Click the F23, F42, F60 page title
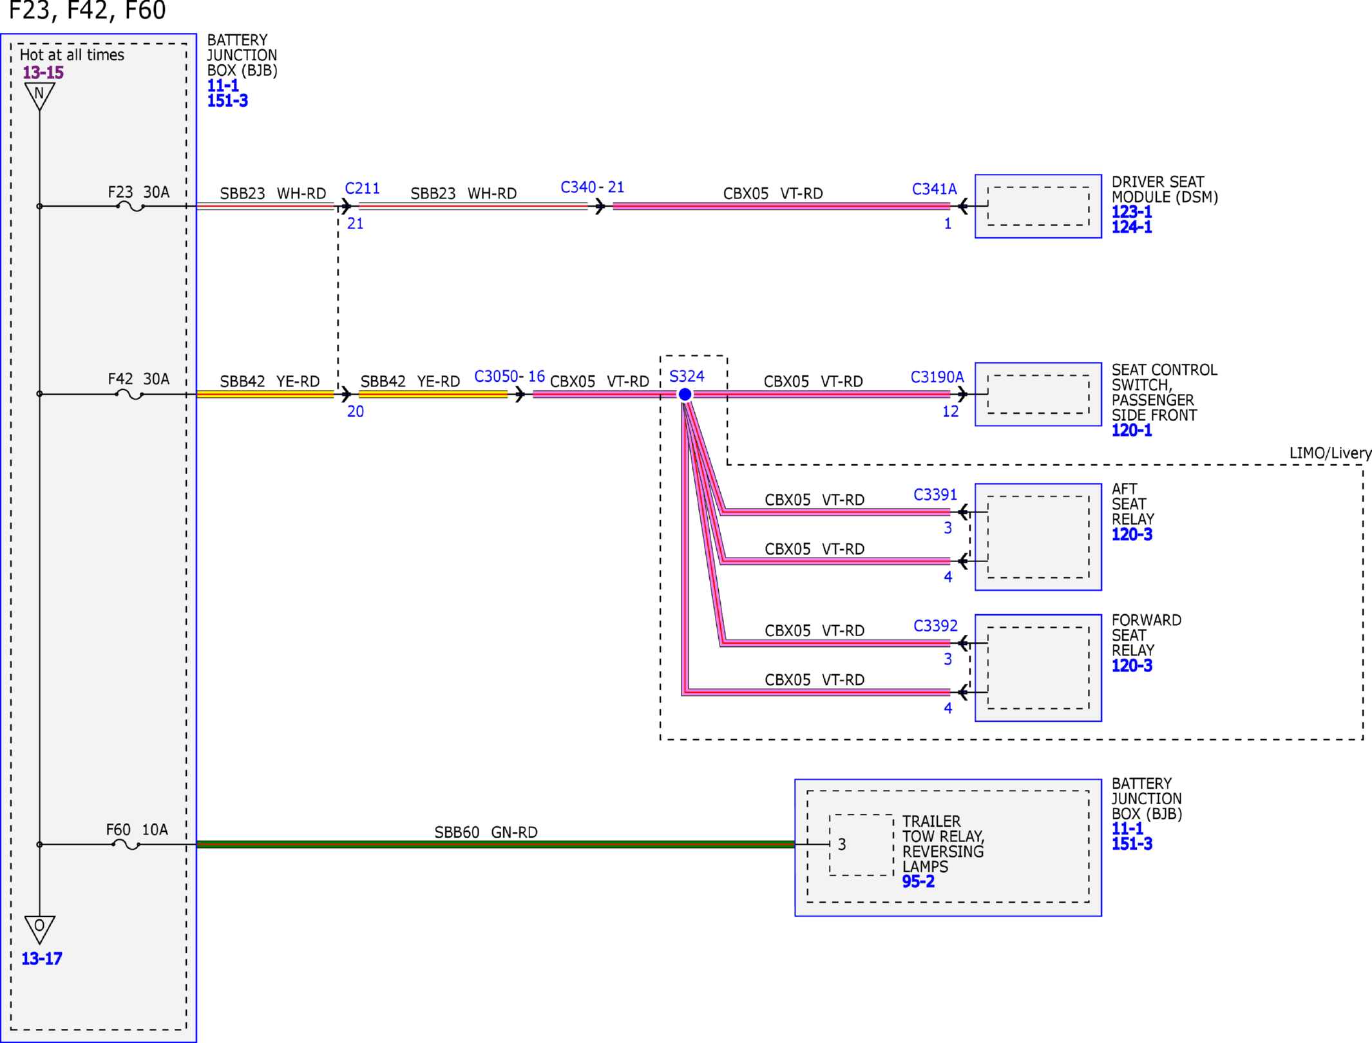Screen dimensions: 1372x1043 click(87, 10)
